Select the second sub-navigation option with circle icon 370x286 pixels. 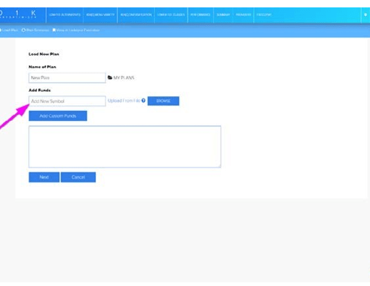pos(35,29)
